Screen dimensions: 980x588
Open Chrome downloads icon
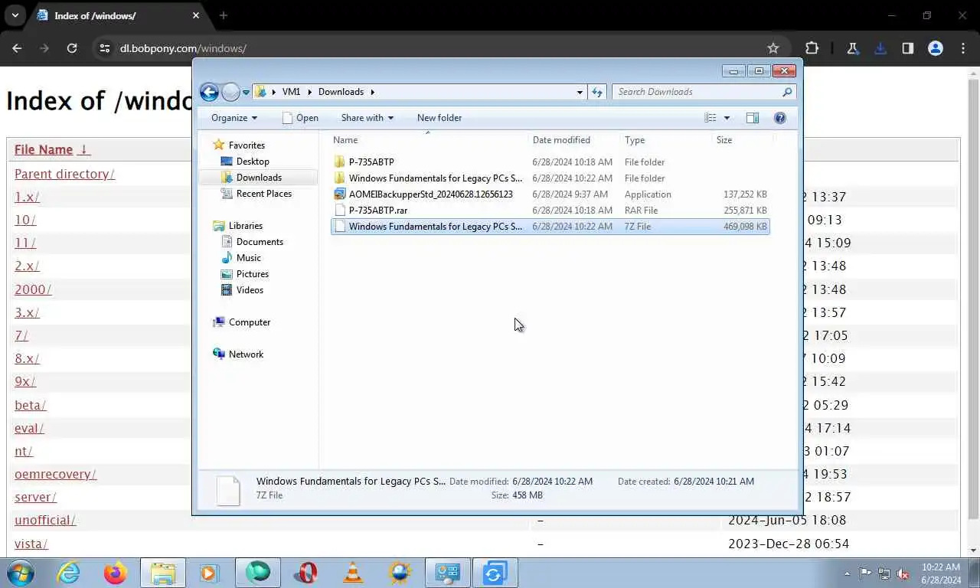coord(880,48)
